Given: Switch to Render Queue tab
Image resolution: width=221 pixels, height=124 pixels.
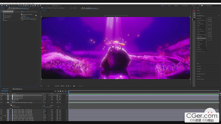Looking at the screenshot, I should pyautogui.click(x=6, y=89).
